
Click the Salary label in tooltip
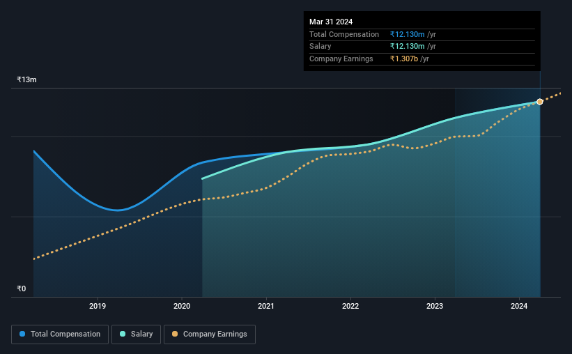pos(320,47)
